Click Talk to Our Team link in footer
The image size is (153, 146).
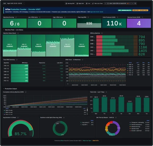87,141
